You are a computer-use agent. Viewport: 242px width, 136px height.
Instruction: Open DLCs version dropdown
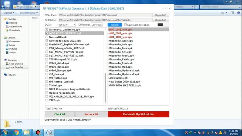(67, 25)
